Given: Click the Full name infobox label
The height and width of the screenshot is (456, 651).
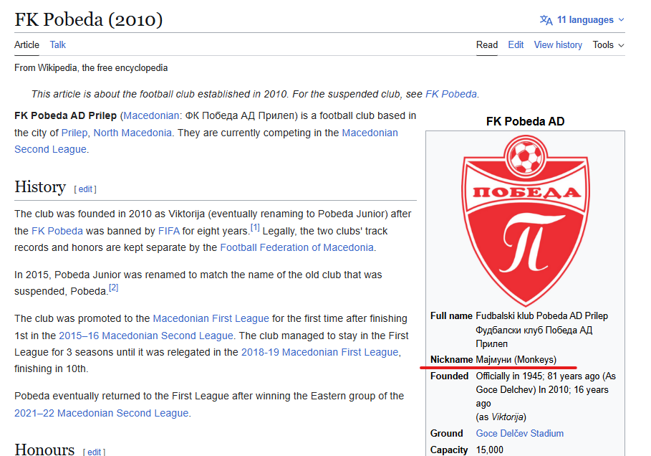Looking at the screenshot, I should pos(451,316).
